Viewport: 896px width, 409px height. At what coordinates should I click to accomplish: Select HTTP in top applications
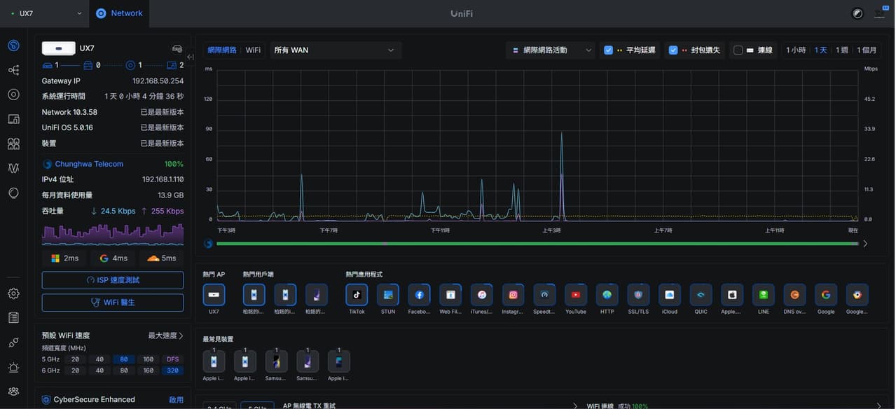tap(607, 295)
